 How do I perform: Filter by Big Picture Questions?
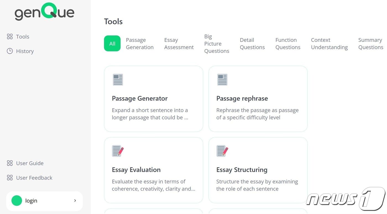pyautogui.click(x=217, y=44)
